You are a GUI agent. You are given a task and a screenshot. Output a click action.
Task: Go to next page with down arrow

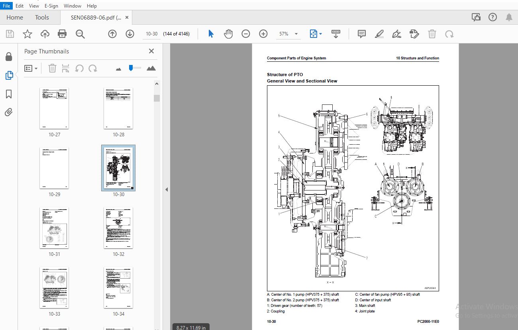coord(130,34)
